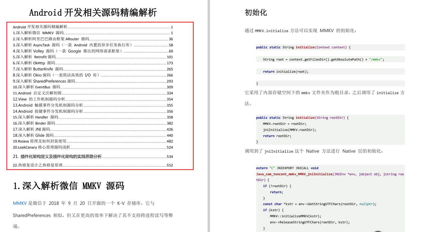Click code line 'if (kstr) {'

click(273, 210)
